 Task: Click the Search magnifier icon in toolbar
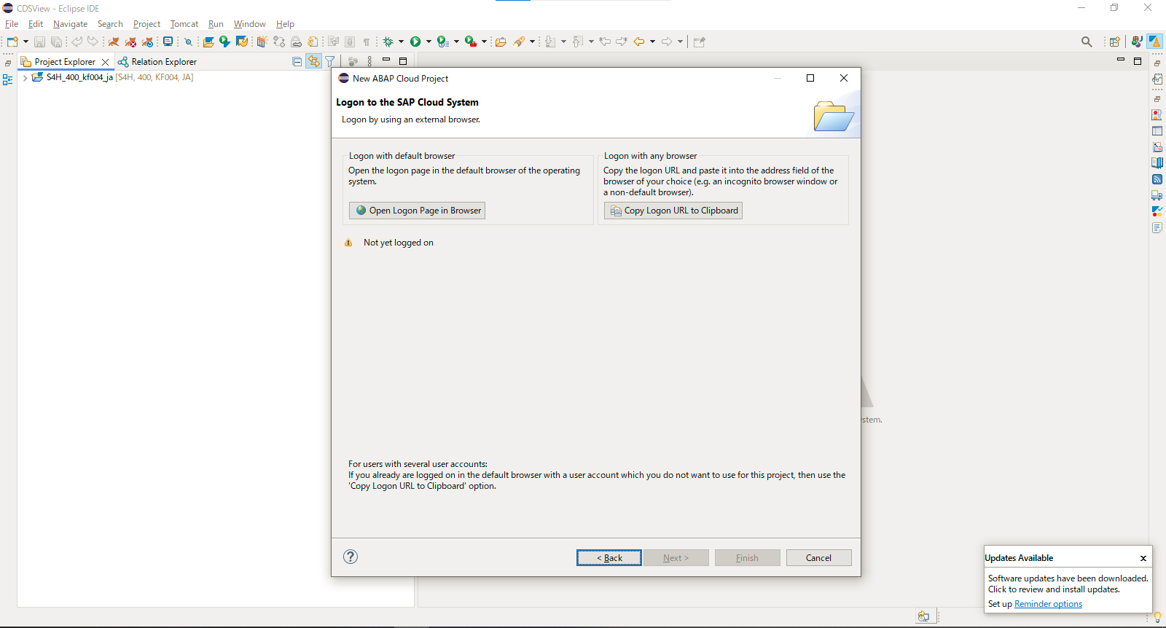1087,42
